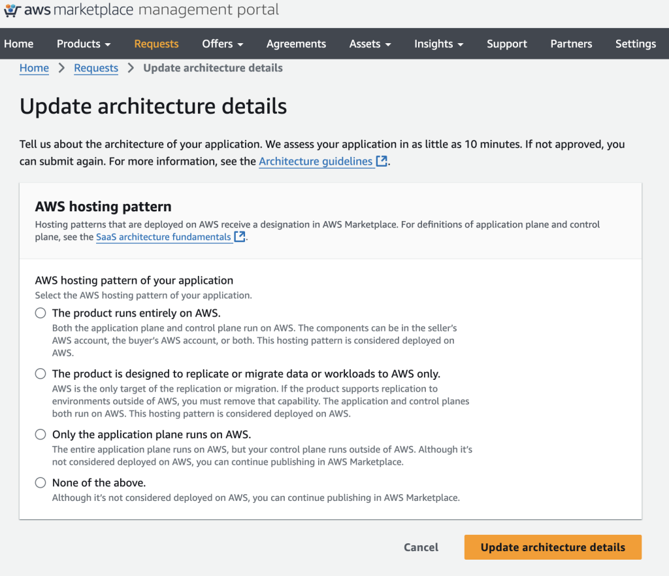Click the 'AWS is the only target' description text
The height and width of the screenshot is (576, 669).
[x=261, y=401]
